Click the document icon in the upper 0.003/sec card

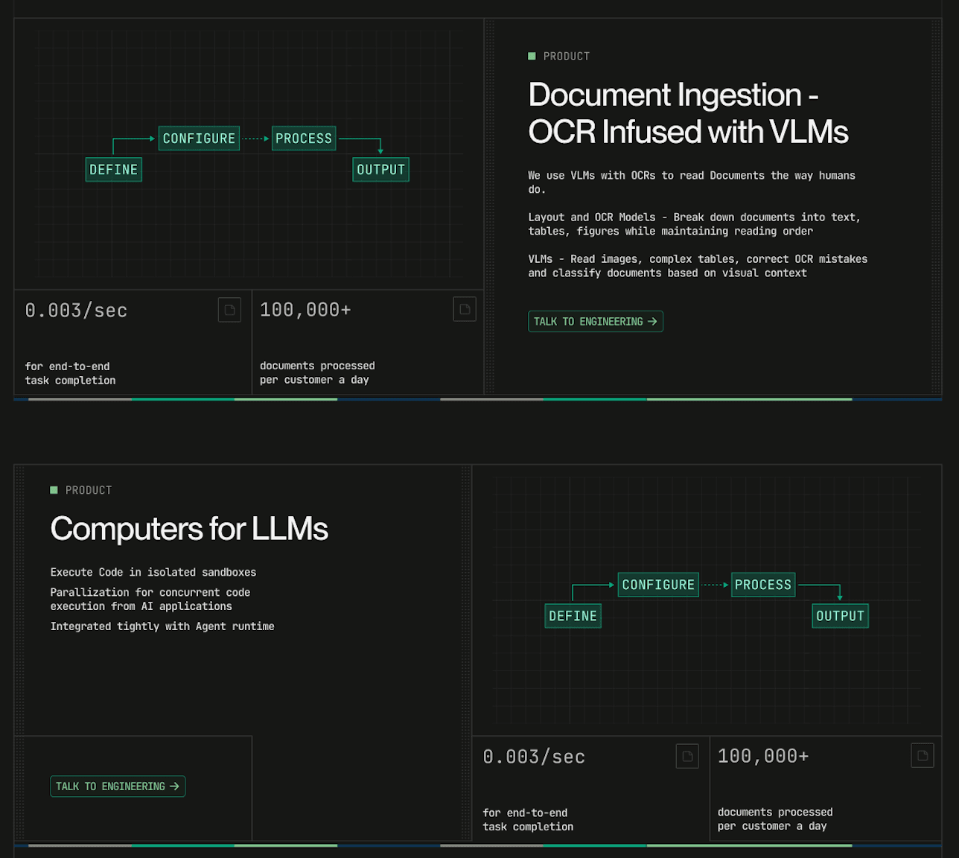pos(229,310)
